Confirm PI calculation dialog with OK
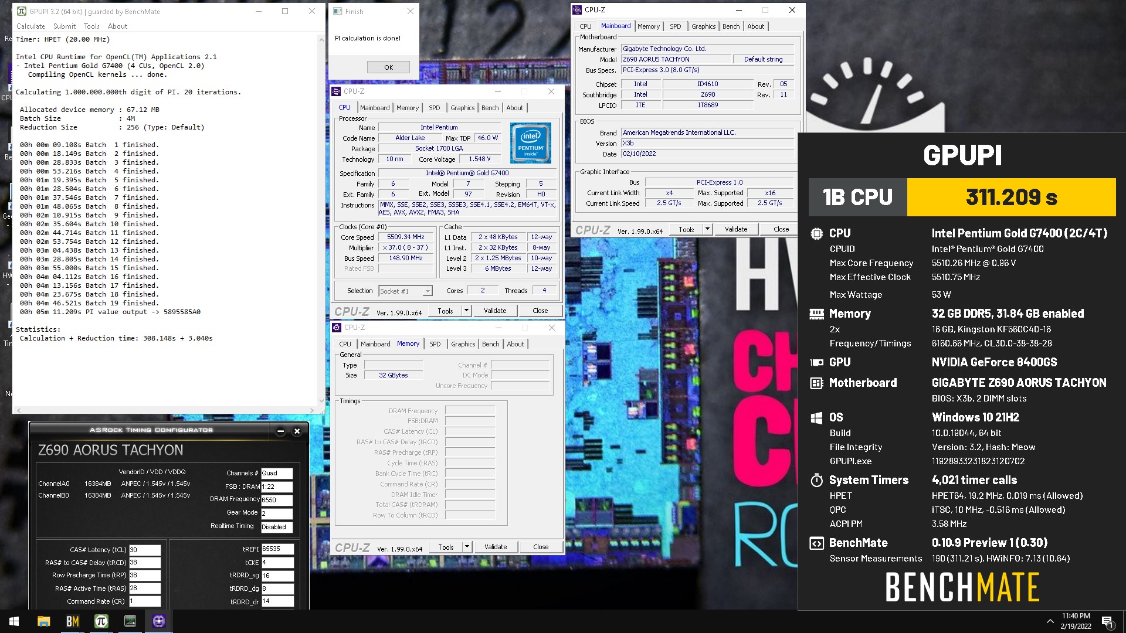The width and height of the screenshot is (1126, 633). (x=388, y=67)
